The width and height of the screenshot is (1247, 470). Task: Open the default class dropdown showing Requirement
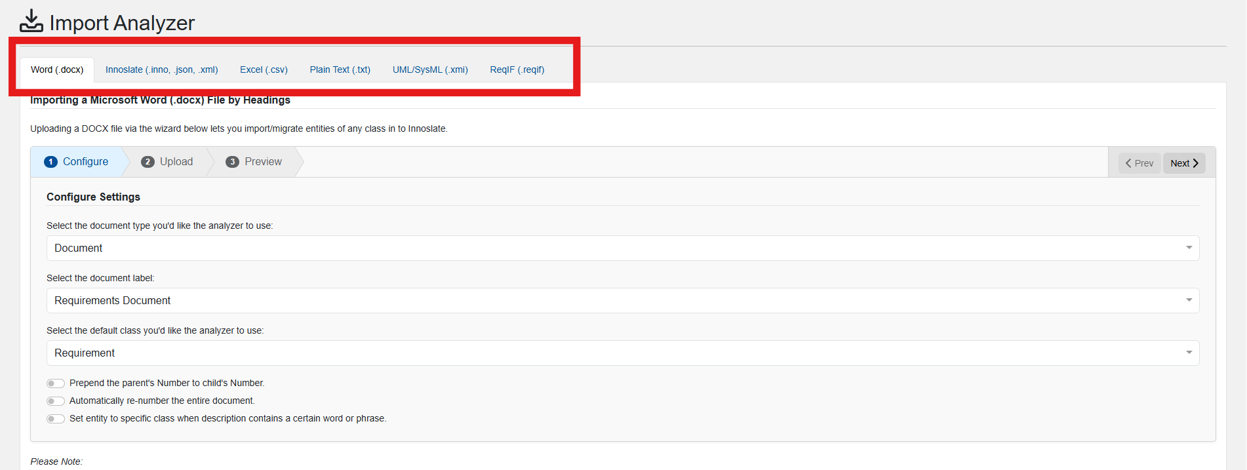pos(623,353)
